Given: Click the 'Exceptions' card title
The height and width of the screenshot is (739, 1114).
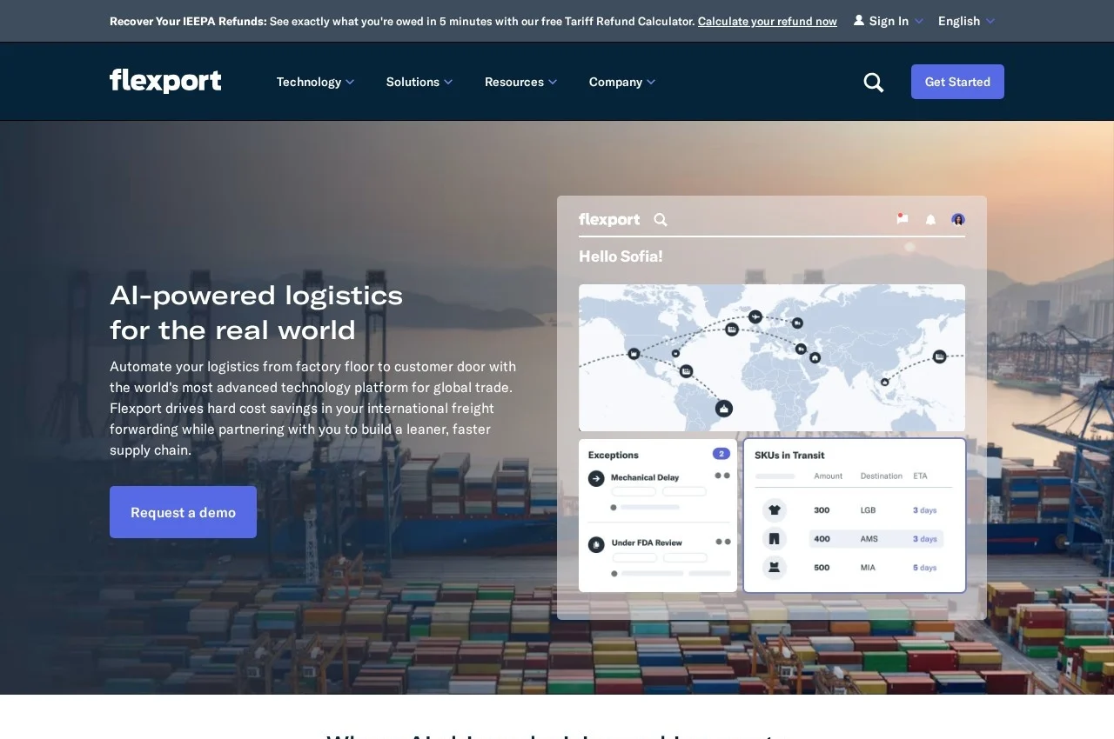Looking at the screenshot, I should (x=614, y=455).
